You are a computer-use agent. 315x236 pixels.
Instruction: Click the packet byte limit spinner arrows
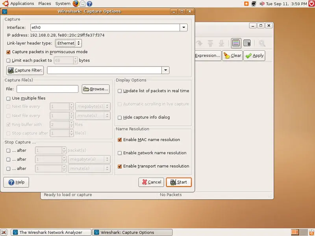coord(76,61)
